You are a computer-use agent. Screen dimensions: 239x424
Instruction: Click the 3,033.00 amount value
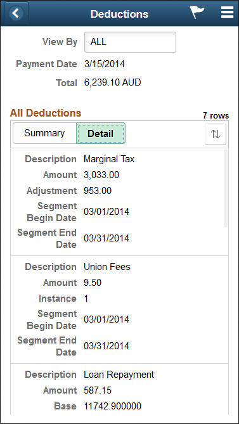[101, 175]
